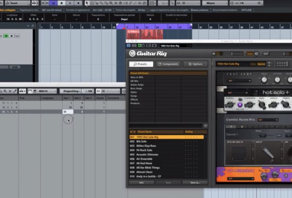The width and height of the screenshot is (292, 198).
Task: Select preset 004 94 Rock Solo
Action: [x=167, y=150]
